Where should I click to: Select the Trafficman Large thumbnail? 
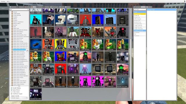coord(48,57)
